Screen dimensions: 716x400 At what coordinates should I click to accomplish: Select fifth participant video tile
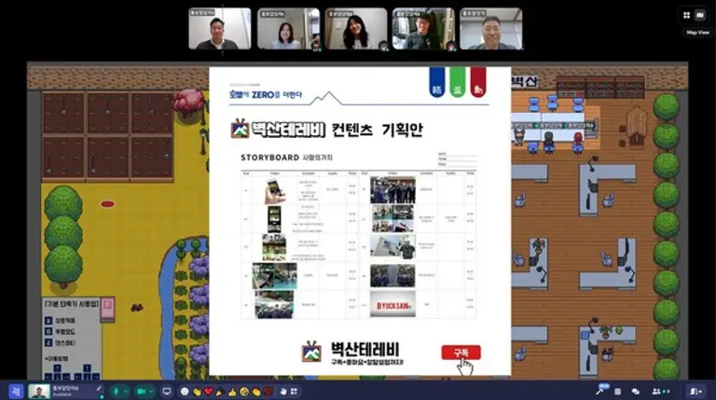[491, 28]
